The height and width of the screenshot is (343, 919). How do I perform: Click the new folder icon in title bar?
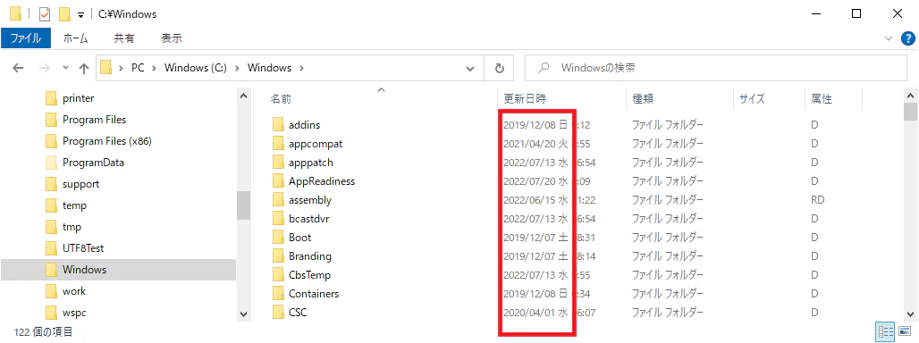pyautogui.click(x=65, y=13)
